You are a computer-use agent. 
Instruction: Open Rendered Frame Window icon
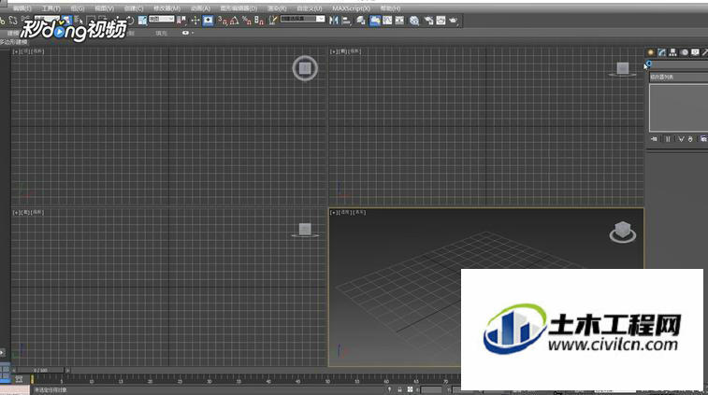coord(441,21)
